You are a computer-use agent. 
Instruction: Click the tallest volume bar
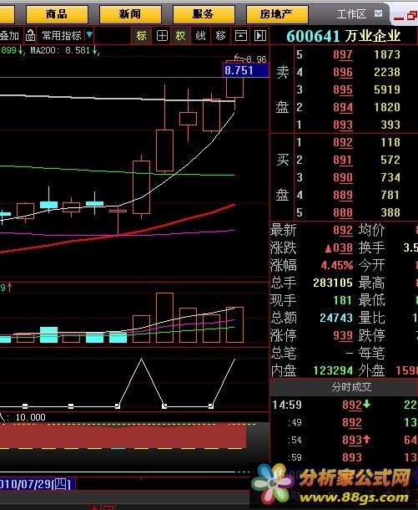tap(164, 318)
